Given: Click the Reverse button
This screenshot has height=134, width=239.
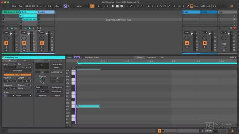Looking at the screenshot, I should tap(42, 96).
